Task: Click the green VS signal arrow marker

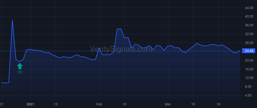Action: 20,66
